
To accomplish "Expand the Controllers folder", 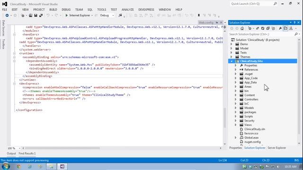I will [236, 99].
